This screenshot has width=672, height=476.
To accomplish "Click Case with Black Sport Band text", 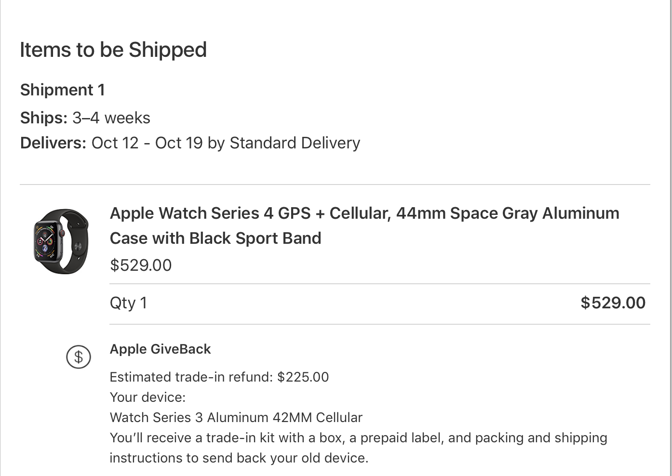I will tap(215, 238).
